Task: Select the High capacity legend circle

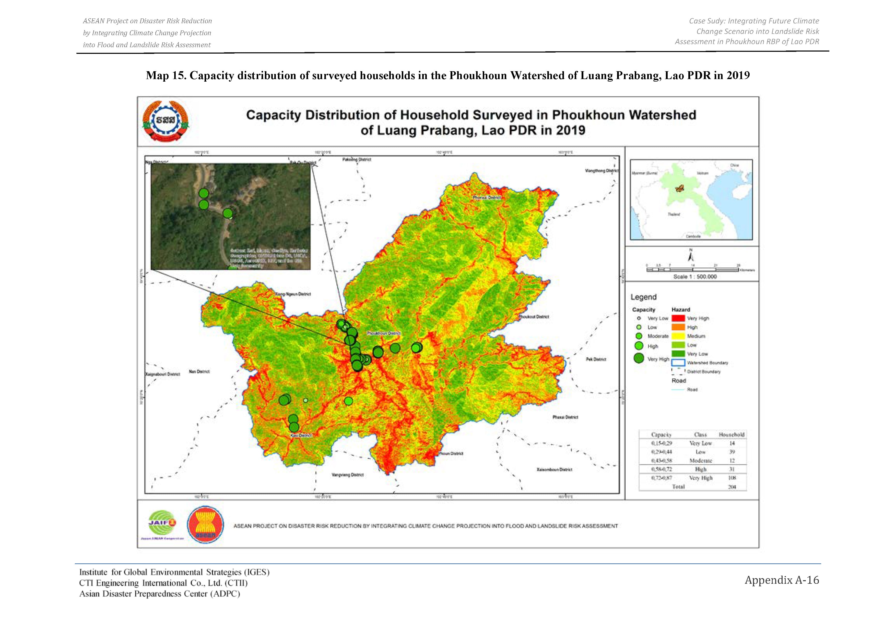Action: click(639, 346)
